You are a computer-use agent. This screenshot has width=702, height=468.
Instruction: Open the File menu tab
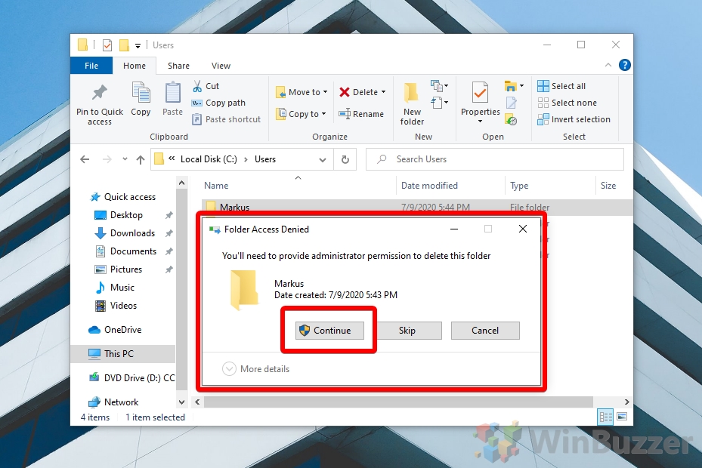[x=91, y=66]
